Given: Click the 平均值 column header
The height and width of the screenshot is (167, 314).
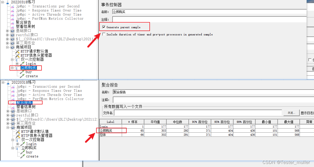Looking at the screenshot, I should (x=155, y=122).
